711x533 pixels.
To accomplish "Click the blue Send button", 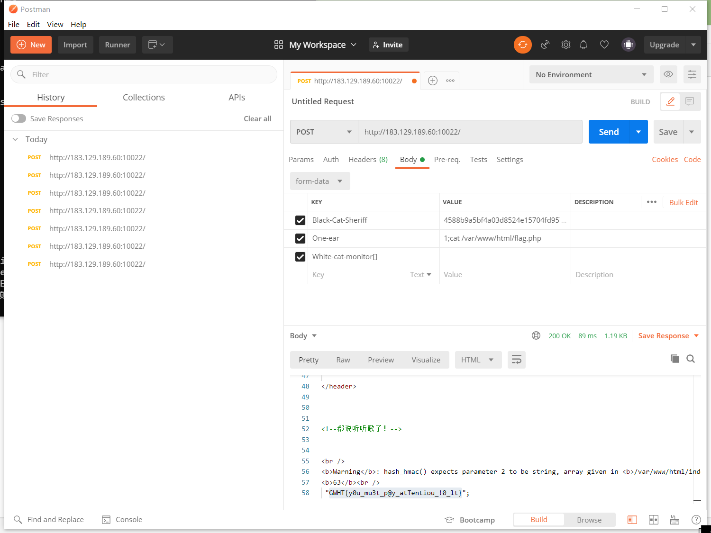I will click(x=609, y=132).
